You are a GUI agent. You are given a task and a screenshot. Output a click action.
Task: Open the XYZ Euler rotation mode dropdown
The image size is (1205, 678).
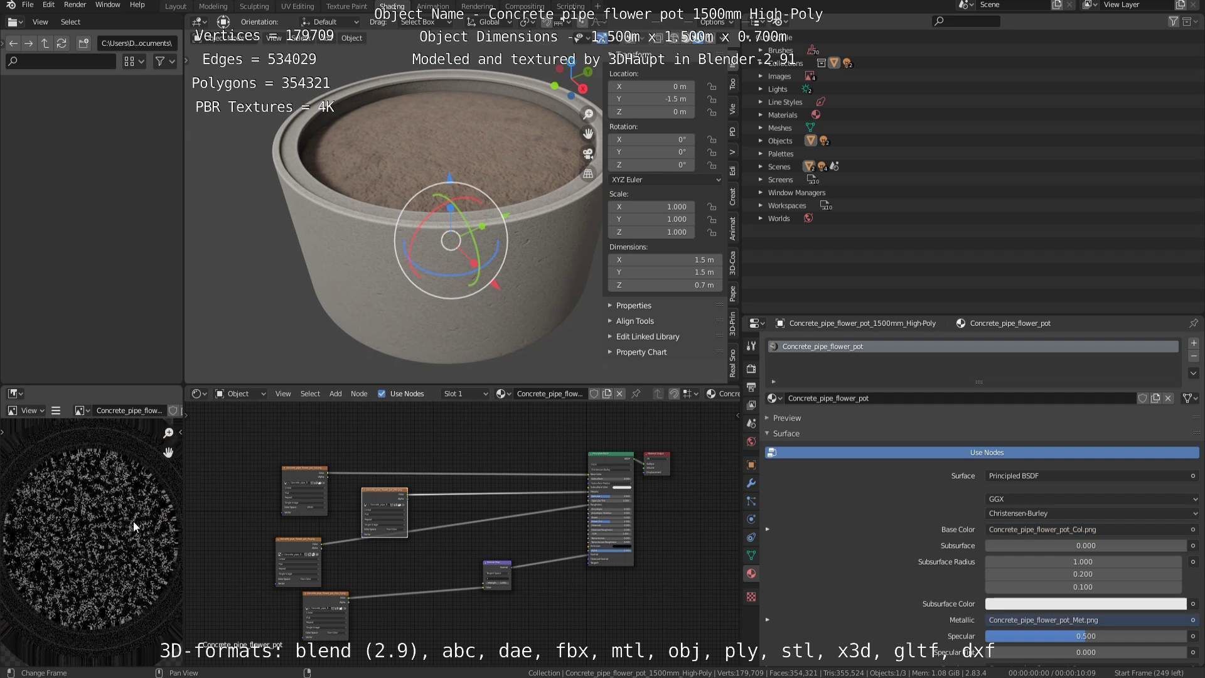[x=665, y=180]
